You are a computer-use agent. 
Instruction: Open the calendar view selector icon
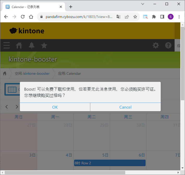coord(12,90)
